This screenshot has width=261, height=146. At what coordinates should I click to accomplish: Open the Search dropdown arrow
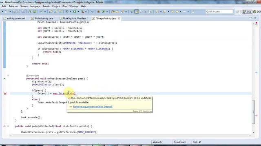tap(126, 12)
